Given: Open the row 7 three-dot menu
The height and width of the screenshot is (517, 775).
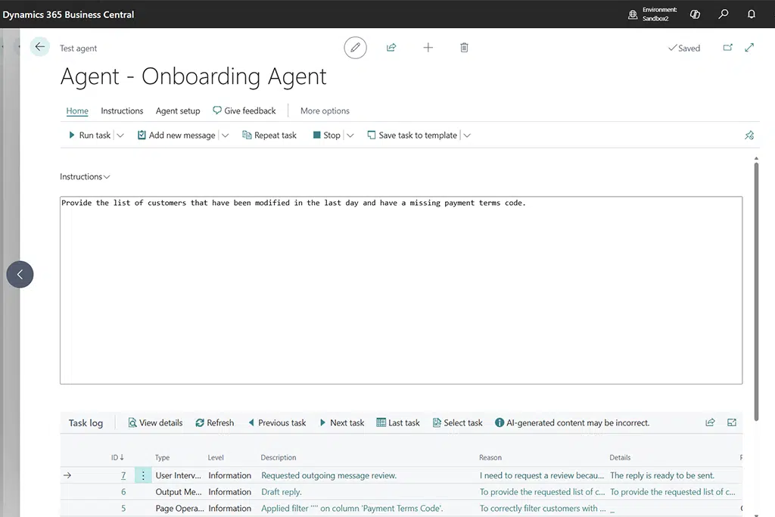Looking at the screenshot, I should [143, 475].
